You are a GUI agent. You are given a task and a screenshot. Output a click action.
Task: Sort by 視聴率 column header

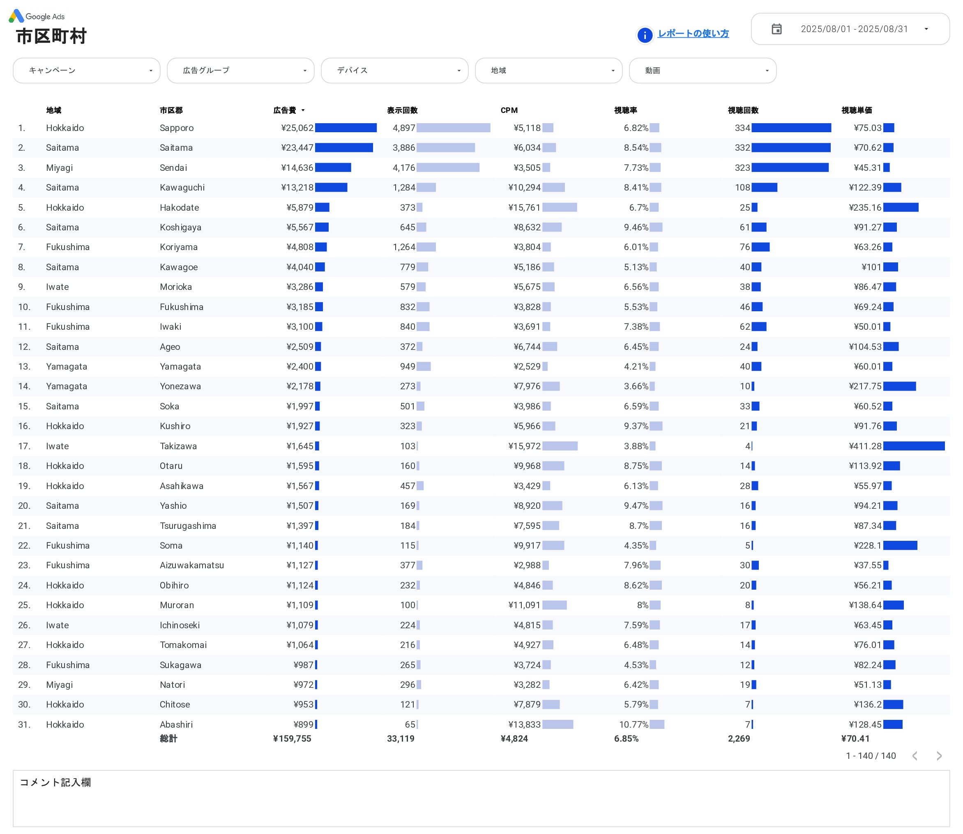(x=625, y=110)
